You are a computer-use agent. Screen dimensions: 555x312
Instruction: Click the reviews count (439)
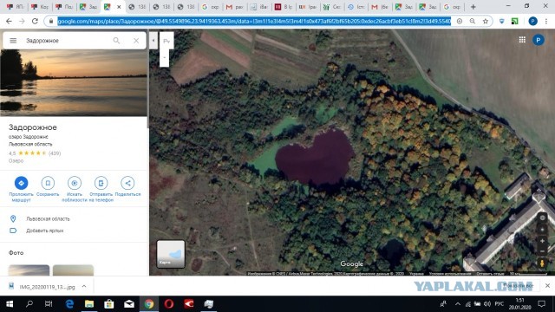[55, 153]
